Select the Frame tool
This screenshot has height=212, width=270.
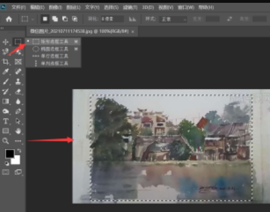click(18, 62)
